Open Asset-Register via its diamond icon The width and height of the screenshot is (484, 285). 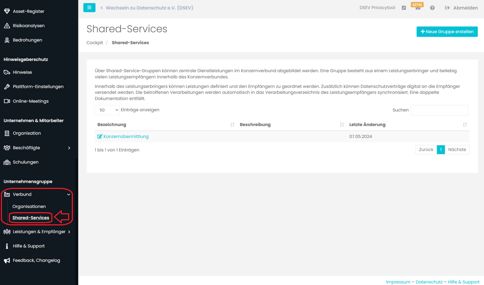click(x=7, y=11)
